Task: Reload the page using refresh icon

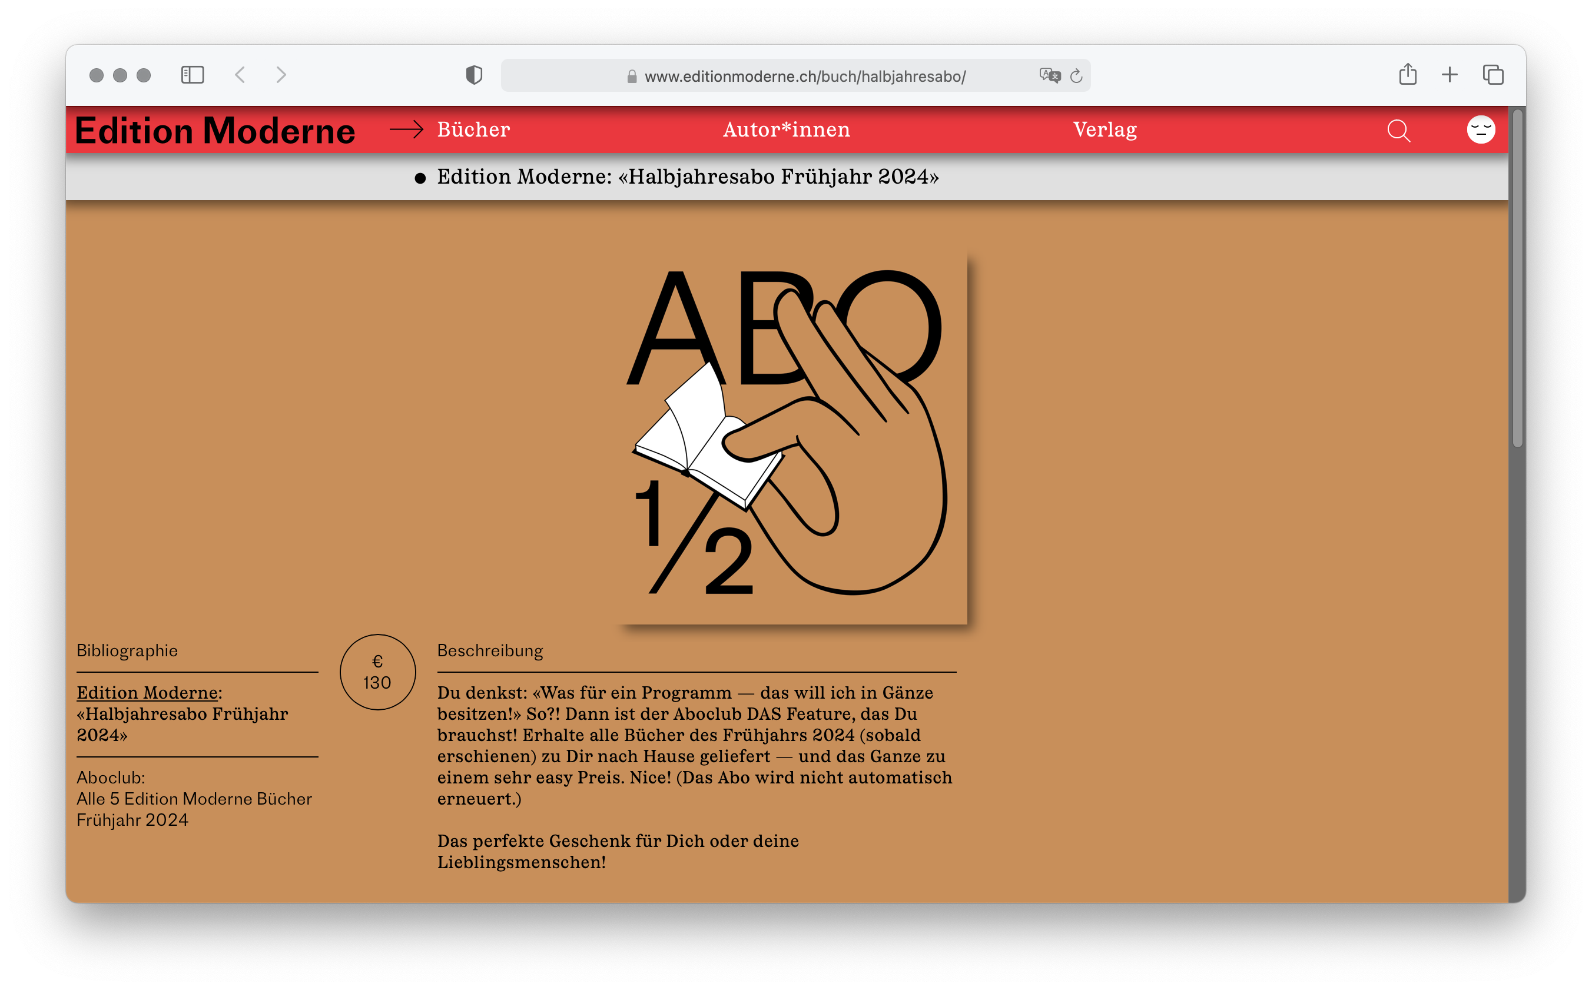Action: 1076,76
